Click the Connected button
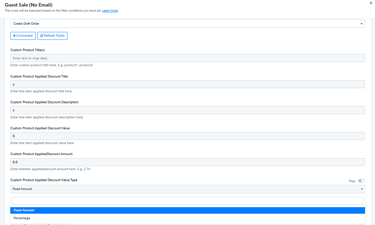The height and width of the screenshot is (225, 375). (23, 36)
